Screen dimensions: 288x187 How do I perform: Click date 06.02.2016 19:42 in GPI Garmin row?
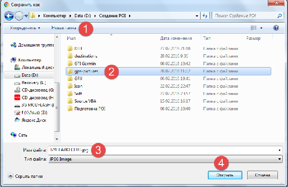tap(175, 64)
